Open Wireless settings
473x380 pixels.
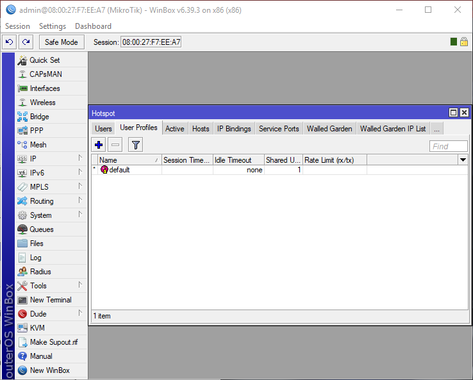51,103
